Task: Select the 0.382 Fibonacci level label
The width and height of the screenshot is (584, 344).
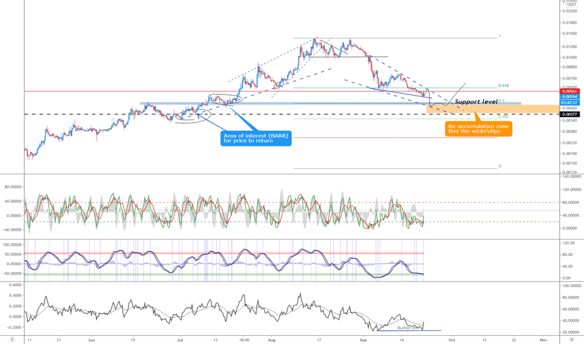Action: pyautogui.click(x=504, y=116)
